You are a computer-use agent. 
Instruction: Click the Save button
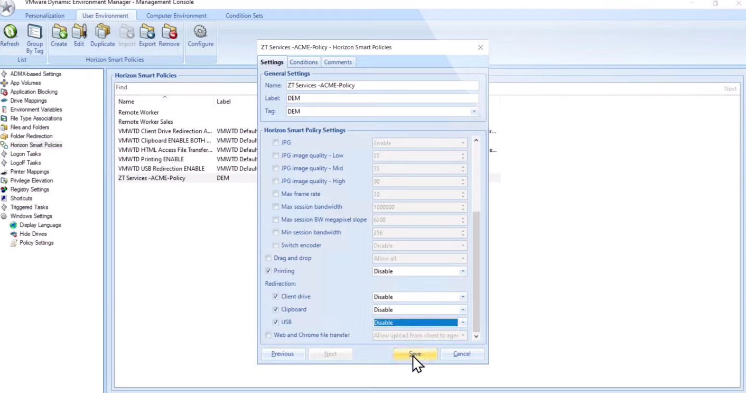pos(415,354)
